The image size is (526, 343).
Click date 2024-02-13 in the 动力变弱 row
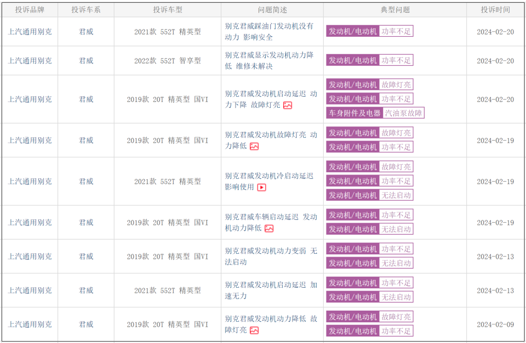pyautogui.click(x=495, y=257)
